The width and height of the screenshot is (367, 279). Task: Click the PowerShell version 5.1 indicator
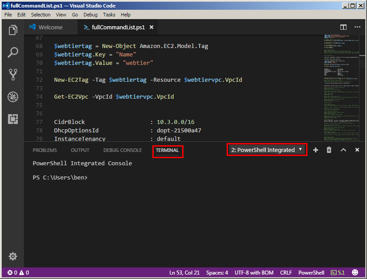click(338, 272)
